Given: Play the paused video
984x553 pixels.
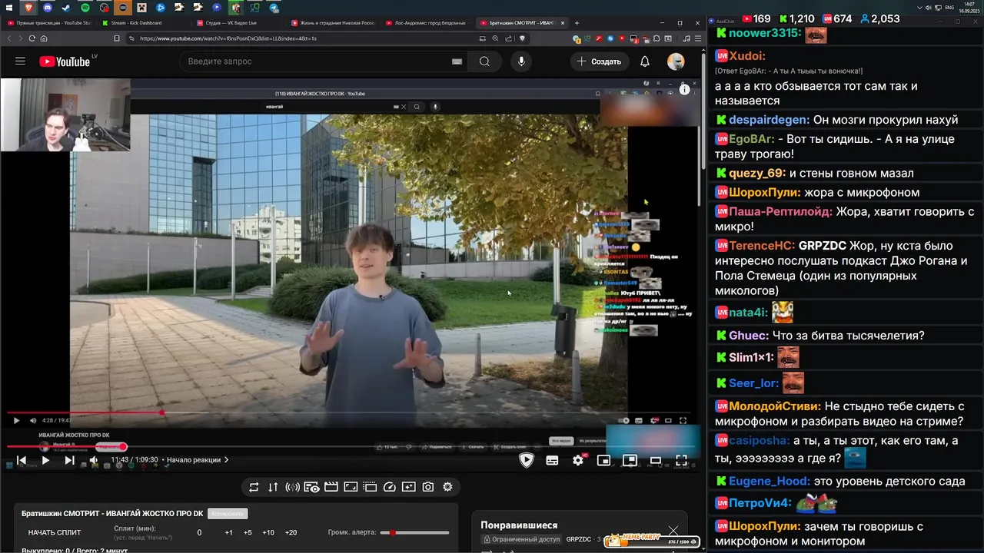Looking at the screenshot, I should click(45, 460).
